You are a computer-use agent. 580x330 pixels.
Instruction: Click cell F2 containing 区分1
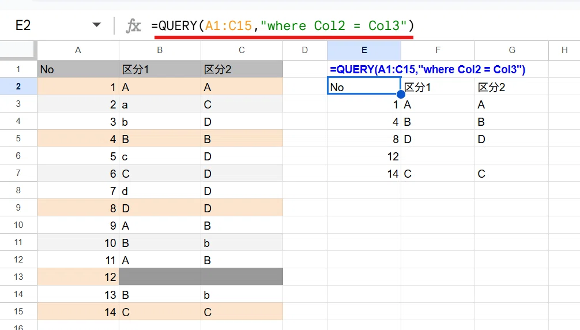[x=438, y=87]
